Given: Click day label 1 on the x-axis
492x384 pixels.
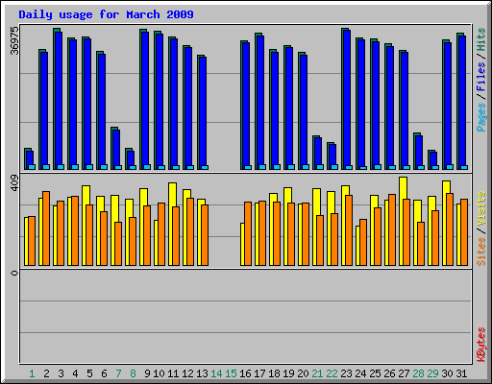Looking at the screenshot, I should click(32, 373).
